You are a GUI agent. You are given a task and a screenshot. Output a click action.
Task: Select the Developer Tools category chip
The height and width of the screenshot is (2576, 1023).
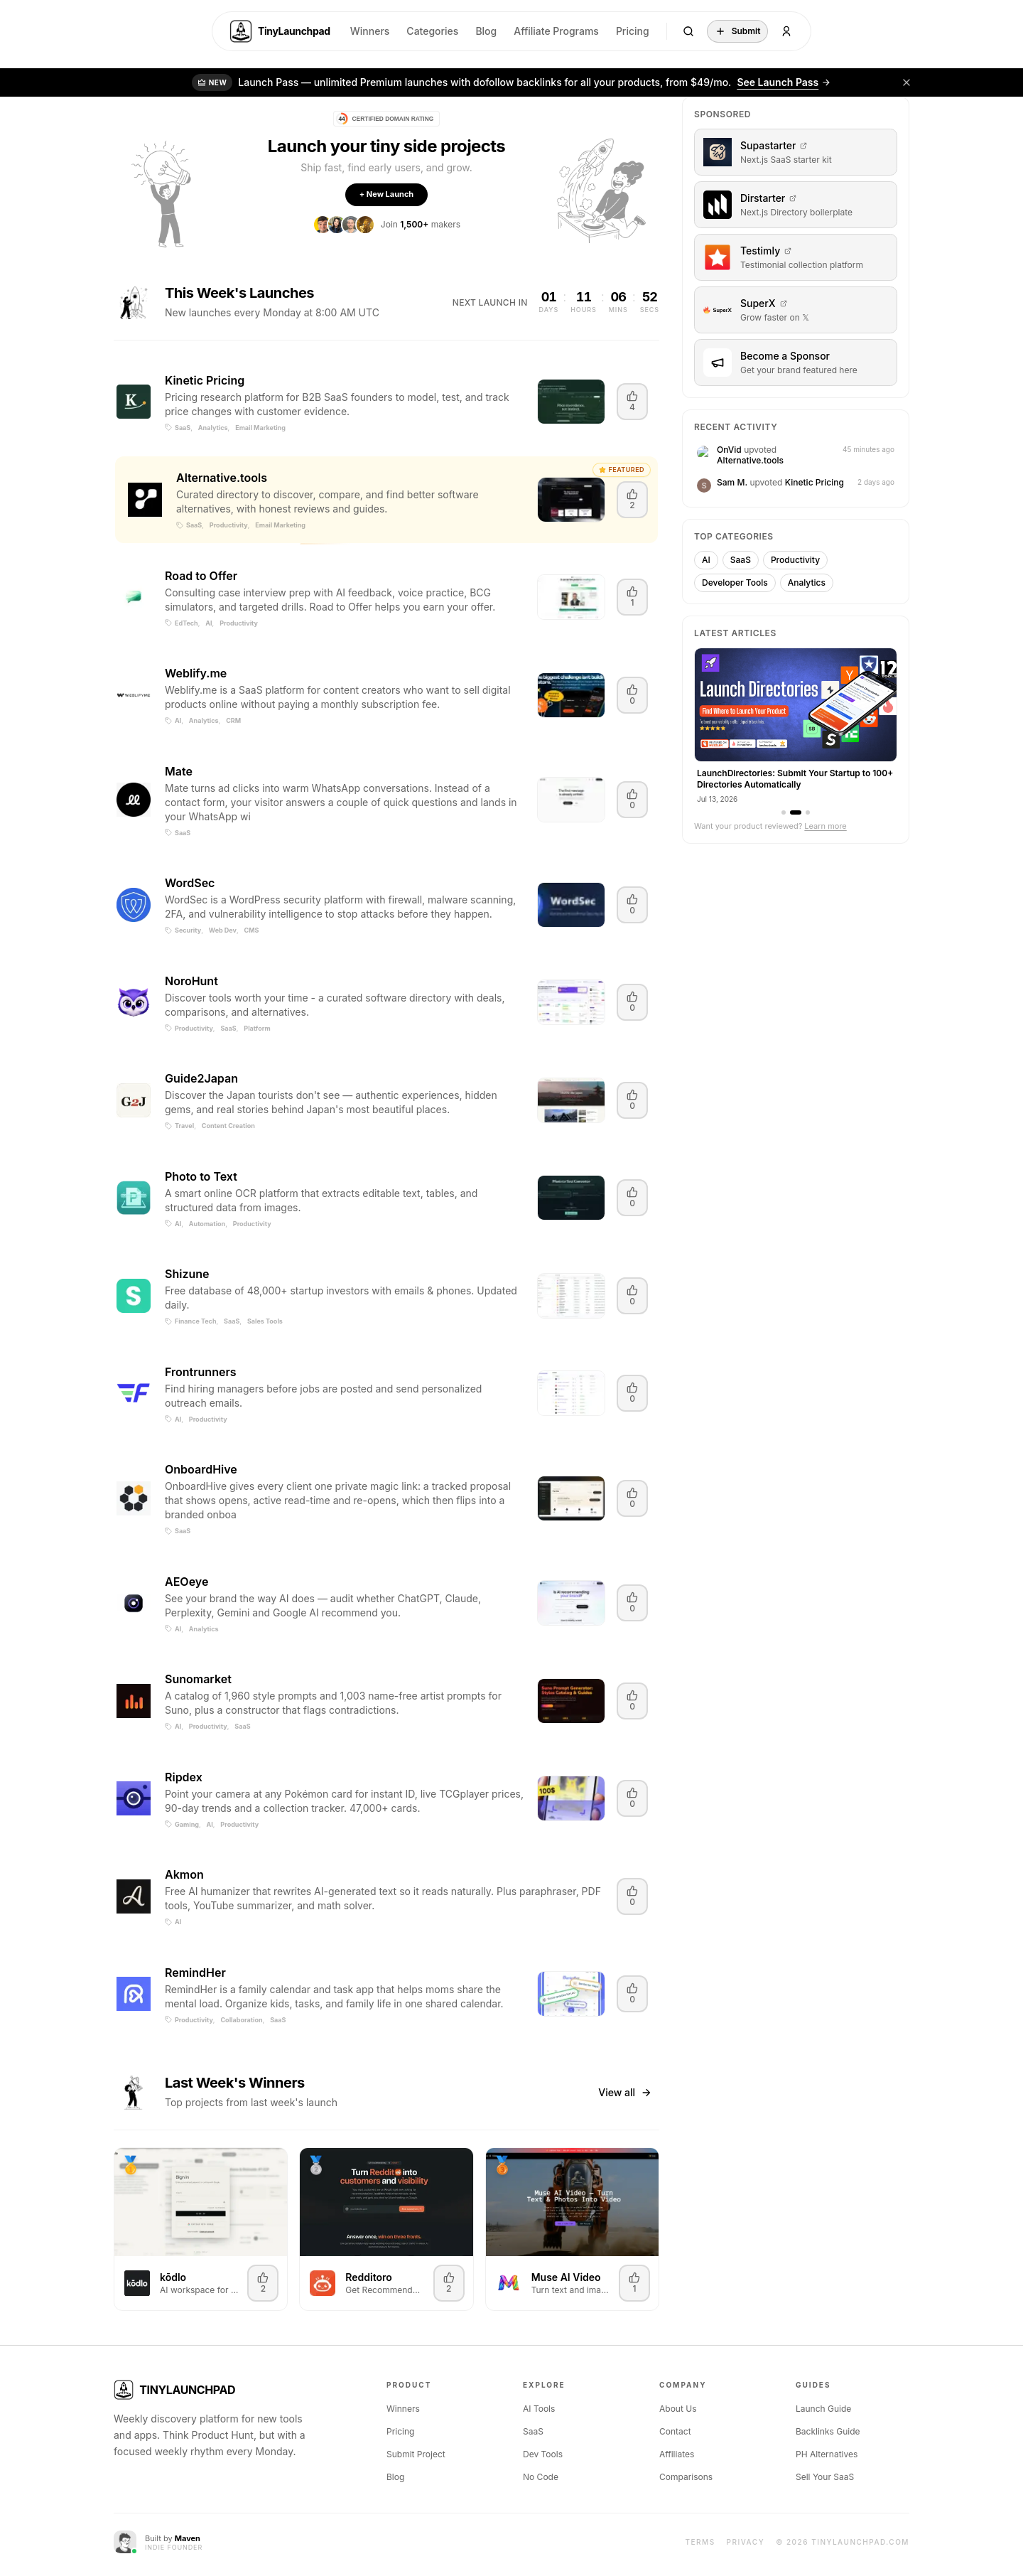[735, 583]
